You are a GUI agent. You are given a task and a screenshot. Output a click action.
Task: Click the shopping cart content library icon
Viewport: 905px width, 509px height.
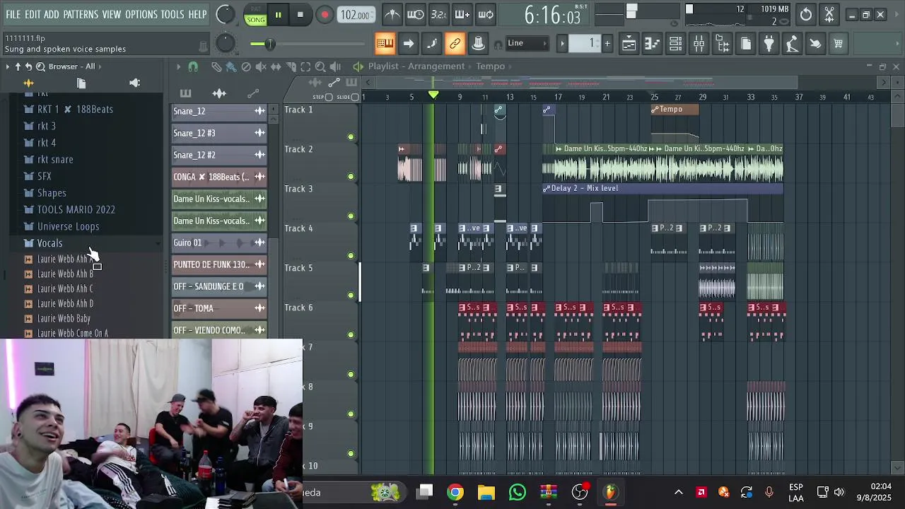click(838, 44)
